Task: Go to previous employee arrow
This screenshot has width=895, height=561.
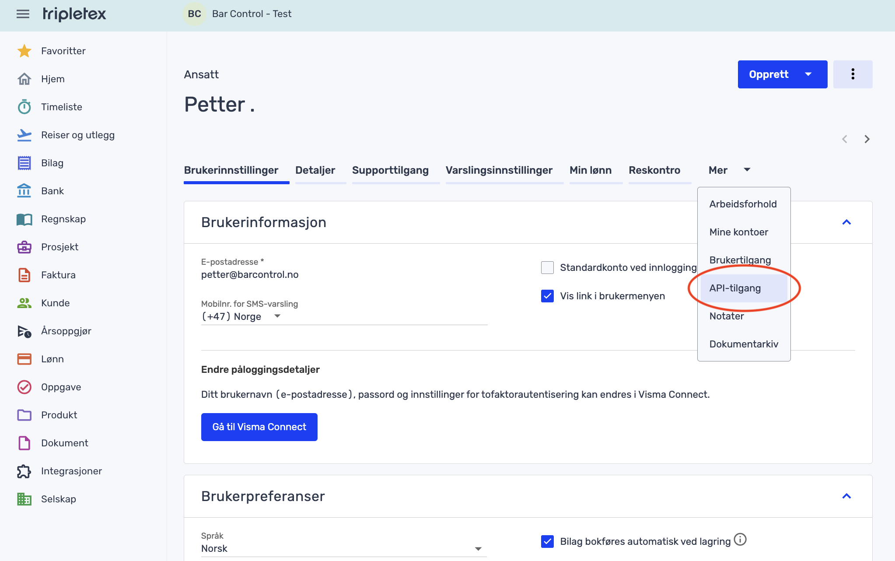Action: pyautogui.click(x=845, y=139)
